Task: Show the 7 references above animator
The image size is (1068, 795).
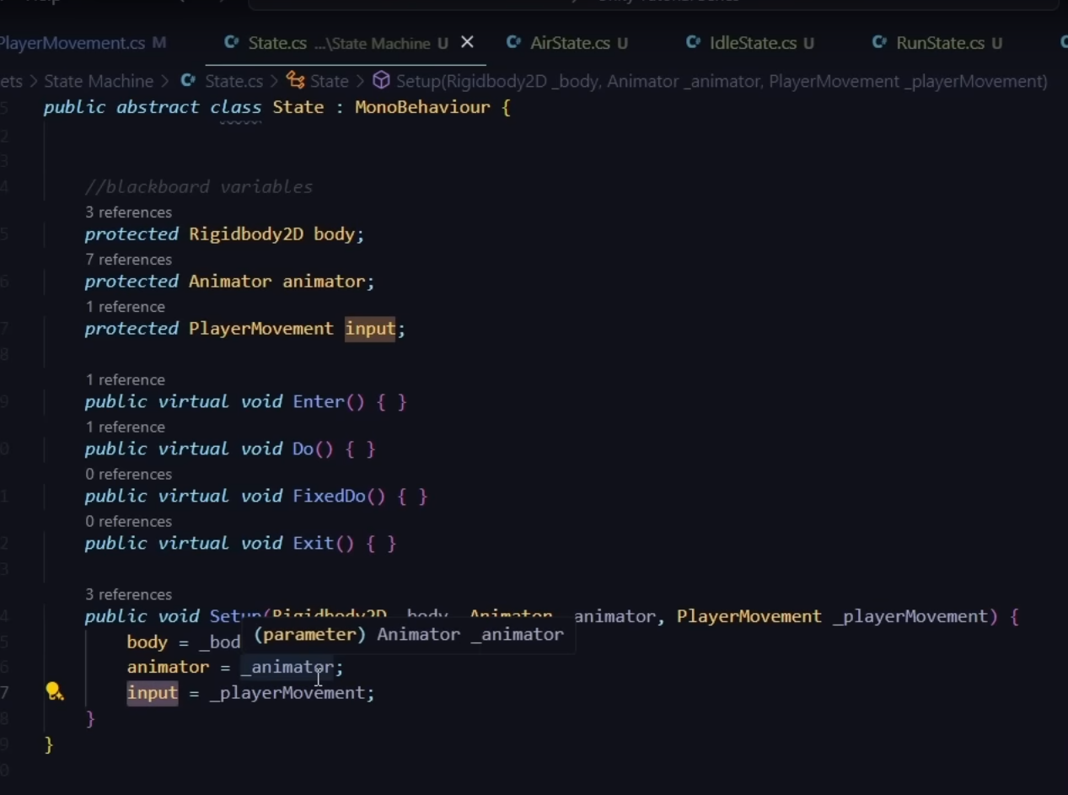Action: coord(128,260)
